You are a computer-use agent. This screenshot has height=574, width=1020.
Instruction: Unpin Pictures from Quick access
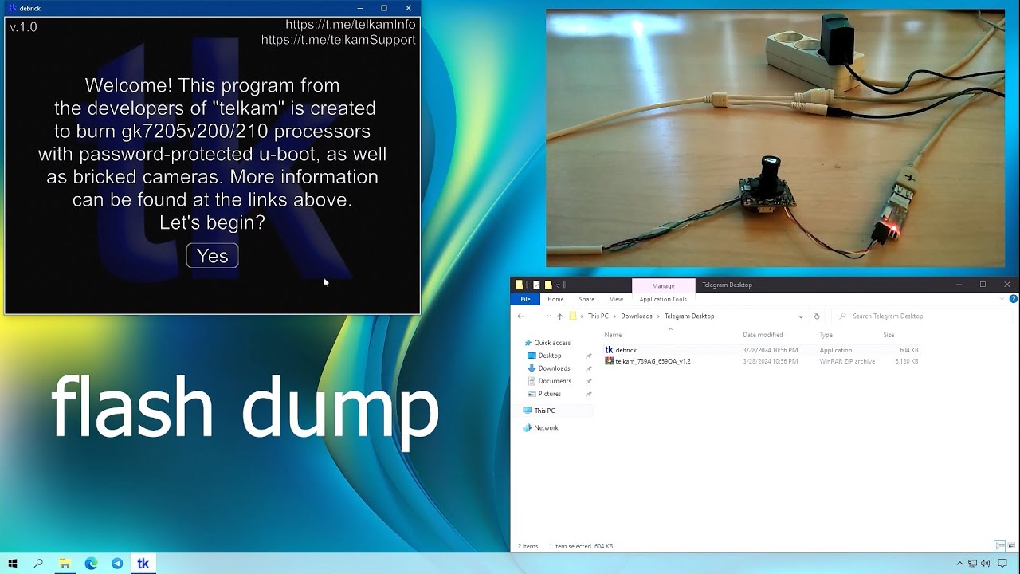coord(589,394)
